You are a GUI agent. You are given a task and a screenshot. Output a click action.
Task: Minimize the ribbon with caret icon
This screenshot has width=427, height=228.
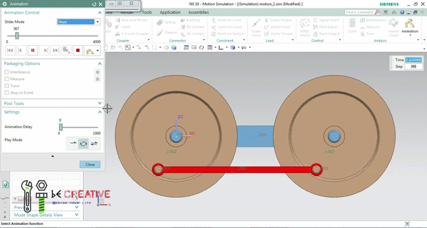pyautogui.click(x=394, y=12)
